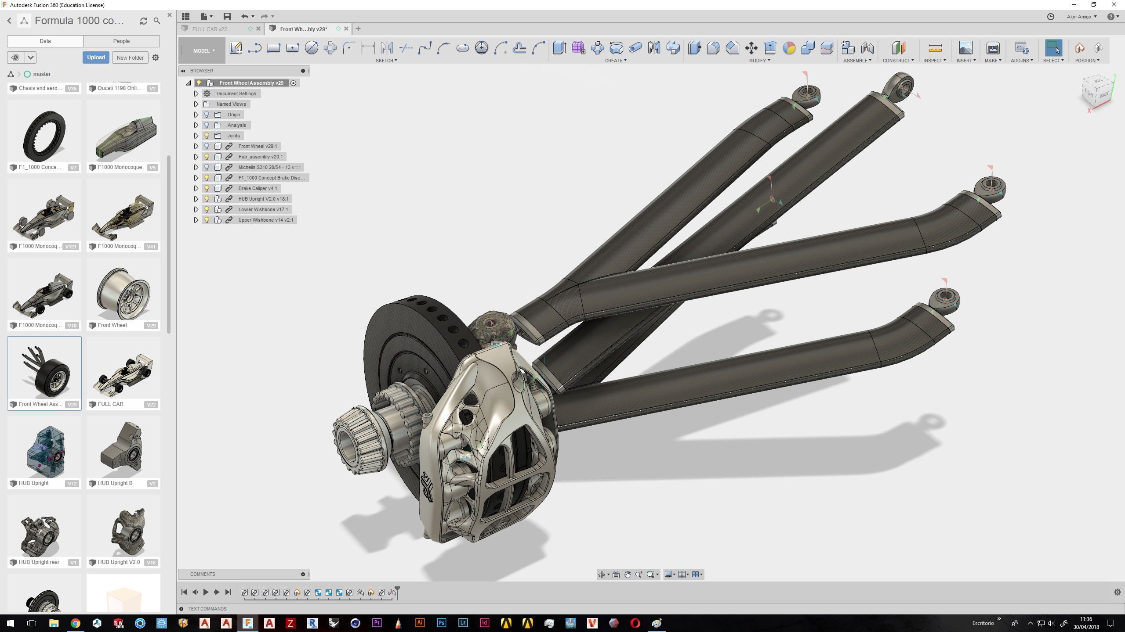Click the job status clock icon

[x=1050, y=17]
